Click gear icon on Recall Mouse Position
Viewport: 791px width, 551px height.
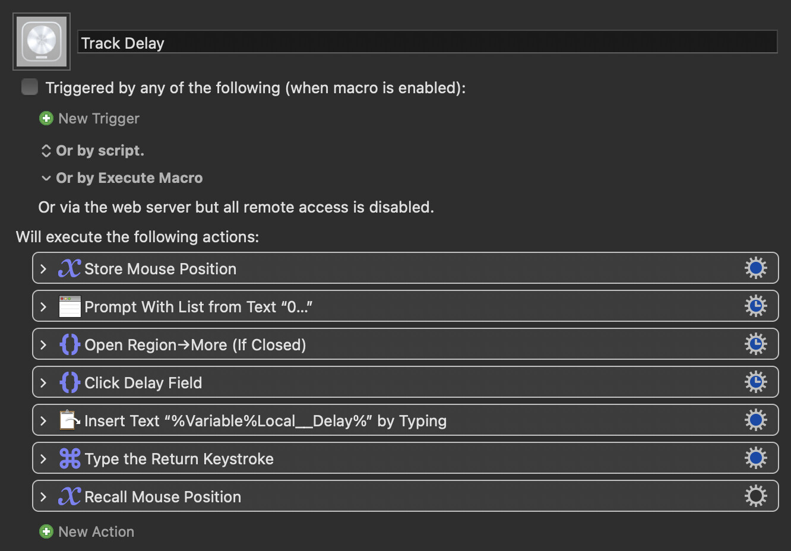coord(755,496)
